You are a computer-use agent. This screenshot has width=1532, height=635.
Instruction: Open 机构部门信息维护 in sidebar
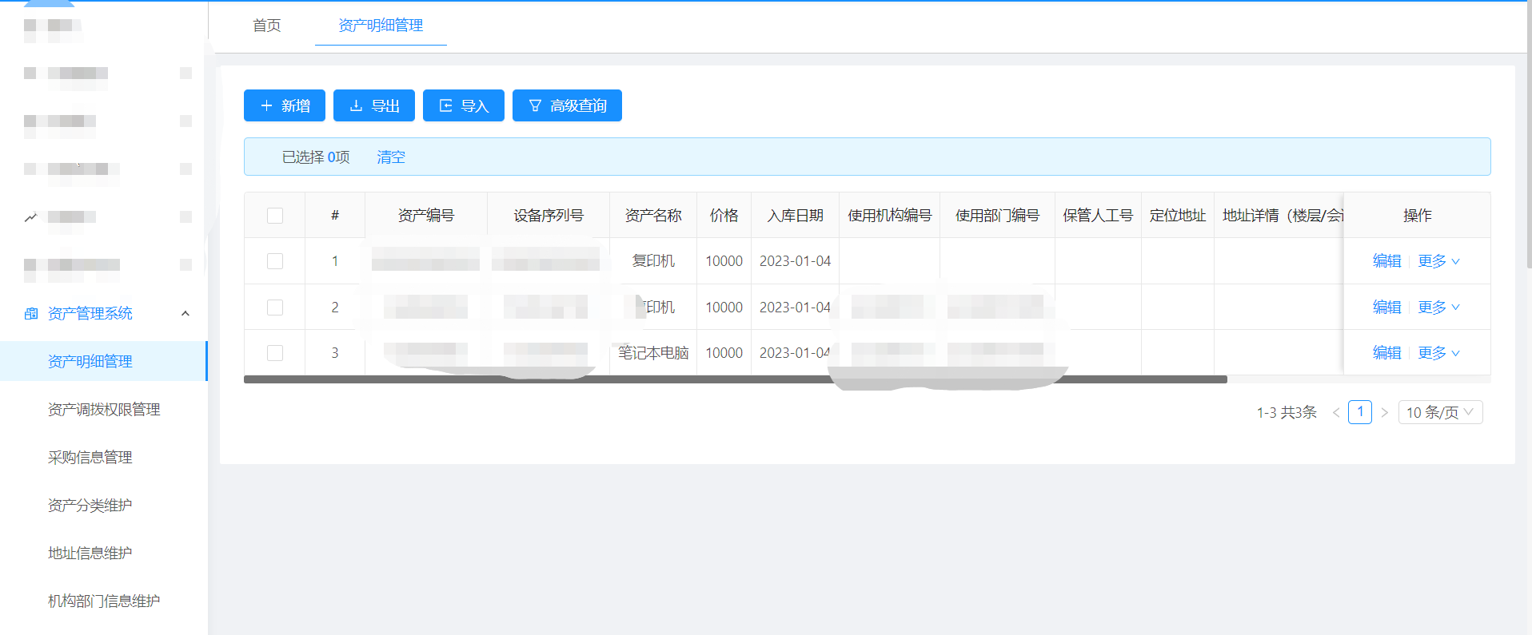pos(104,601)
